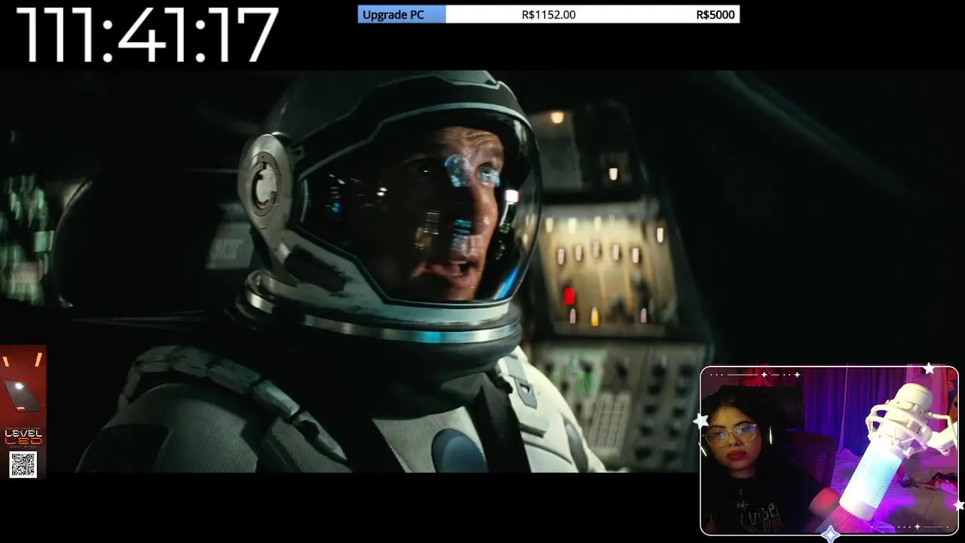Click the R$5000 goal target
This screenshot has height=543, width=965.
point(715,14)
